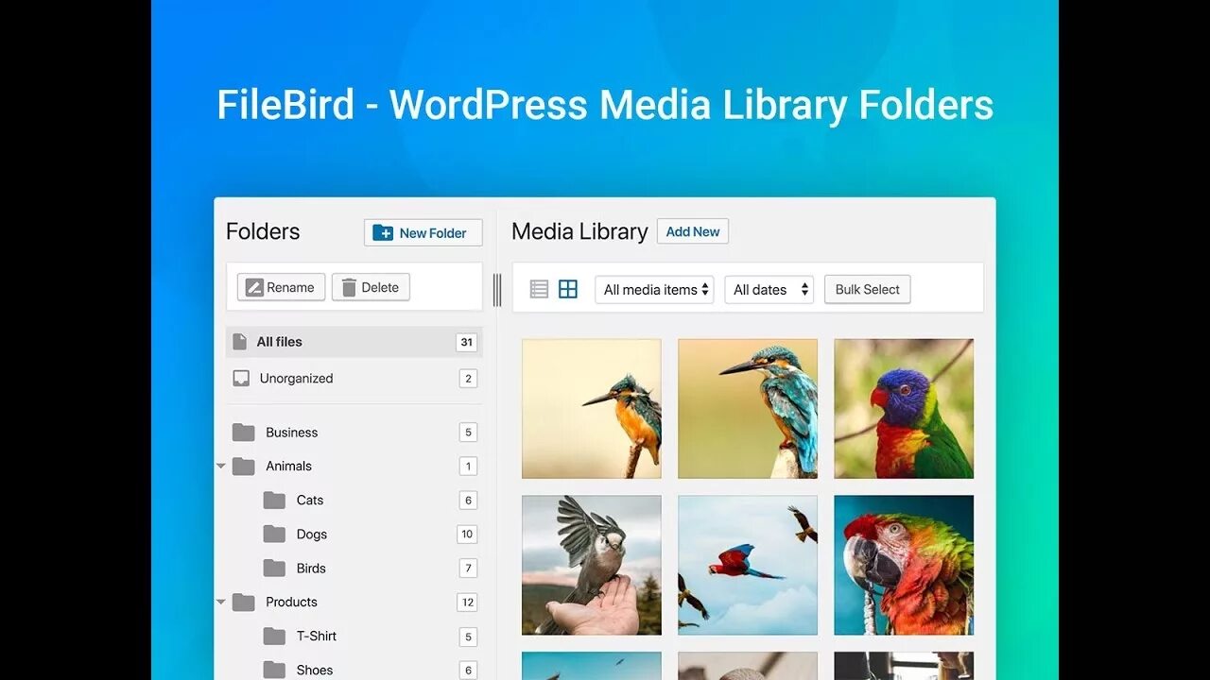Viewport: 1210px width, 680px height.
Task: Select the kingfisher on cream background thumbnail
Action: tap(592, 409)
